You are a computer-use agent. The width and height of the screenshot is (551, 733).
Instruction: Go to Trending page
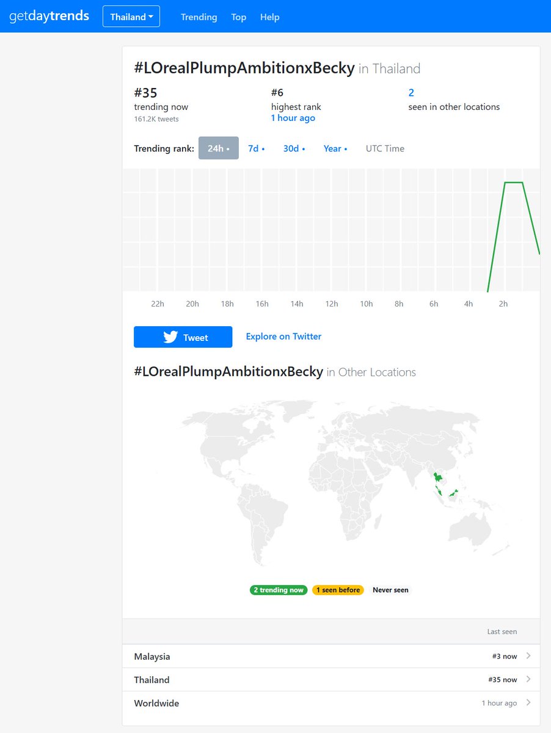tap(199, 17)
